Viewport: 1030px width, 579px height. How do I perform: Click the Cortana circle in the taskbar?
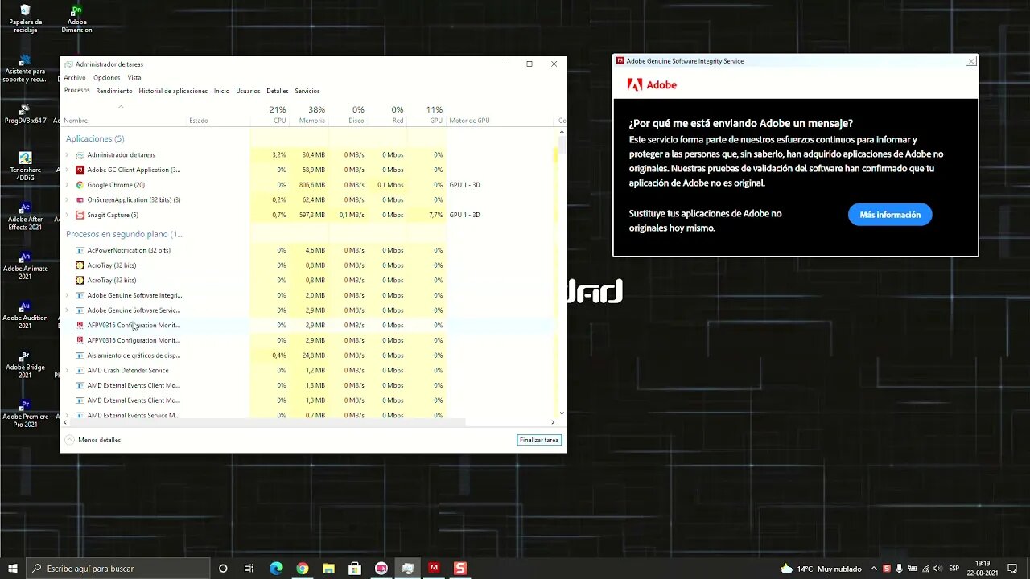pyautogui.click(x=223, y=569)
